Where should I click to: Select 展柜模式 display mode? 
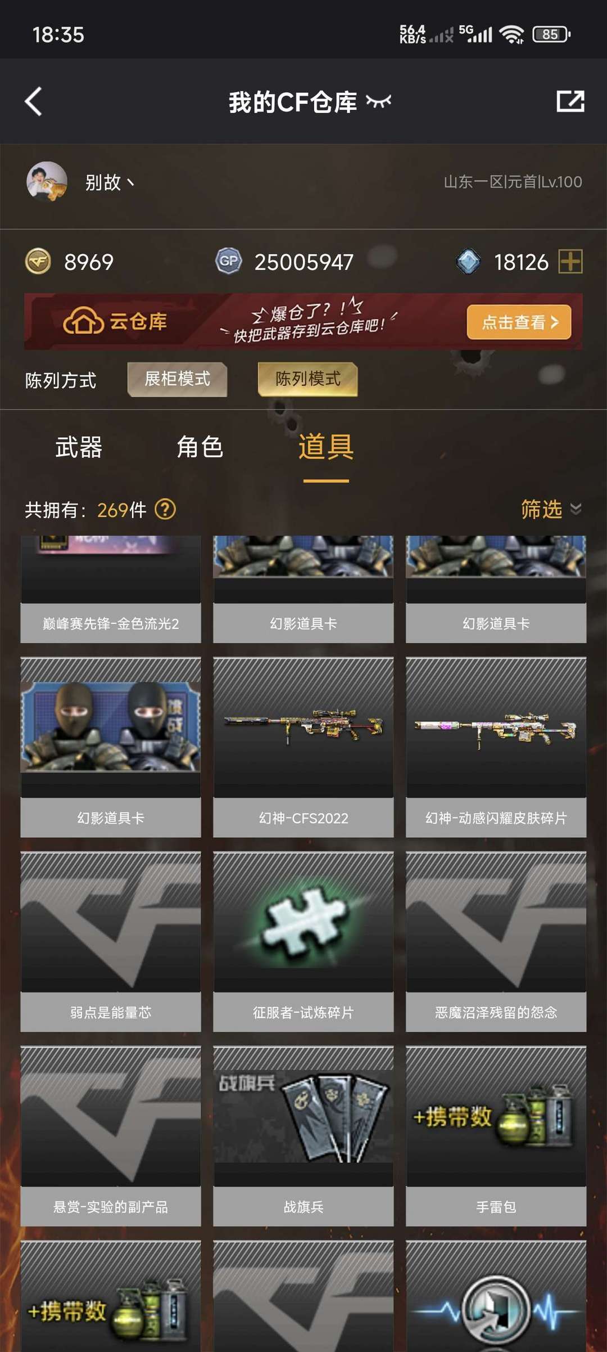(x=178, y=379)
